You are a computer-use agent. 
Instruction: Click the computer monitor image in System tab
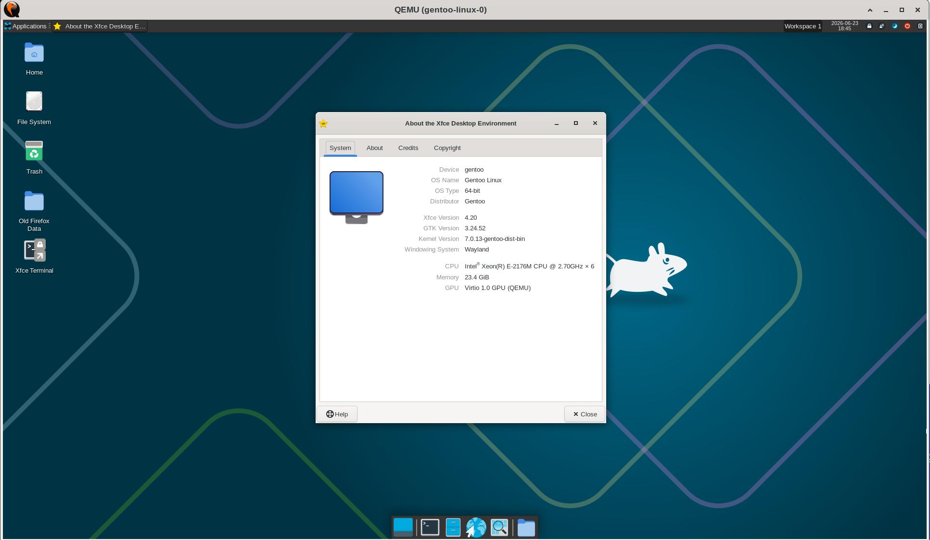tap(357, 197)
